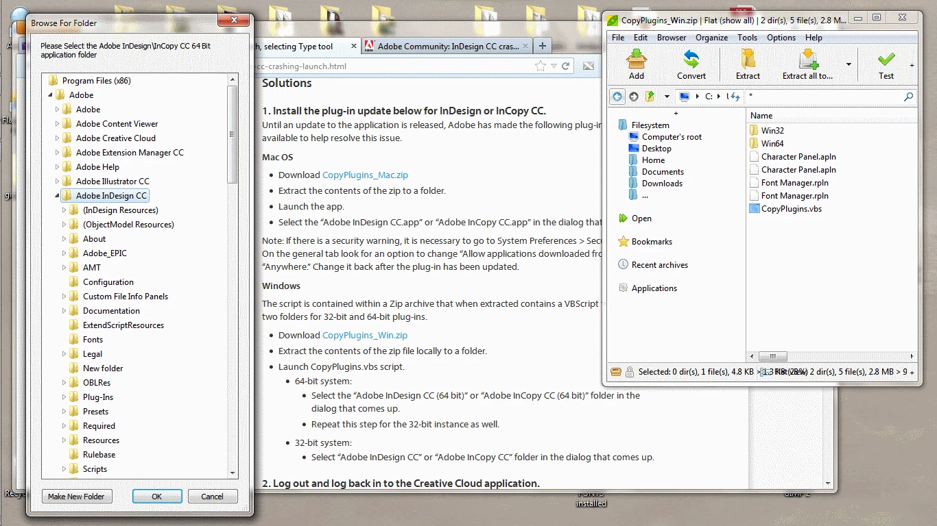The image size is (937, 526).
Task: Click C: segment in PeaZip breadcrumb
Action: (709, 97)
